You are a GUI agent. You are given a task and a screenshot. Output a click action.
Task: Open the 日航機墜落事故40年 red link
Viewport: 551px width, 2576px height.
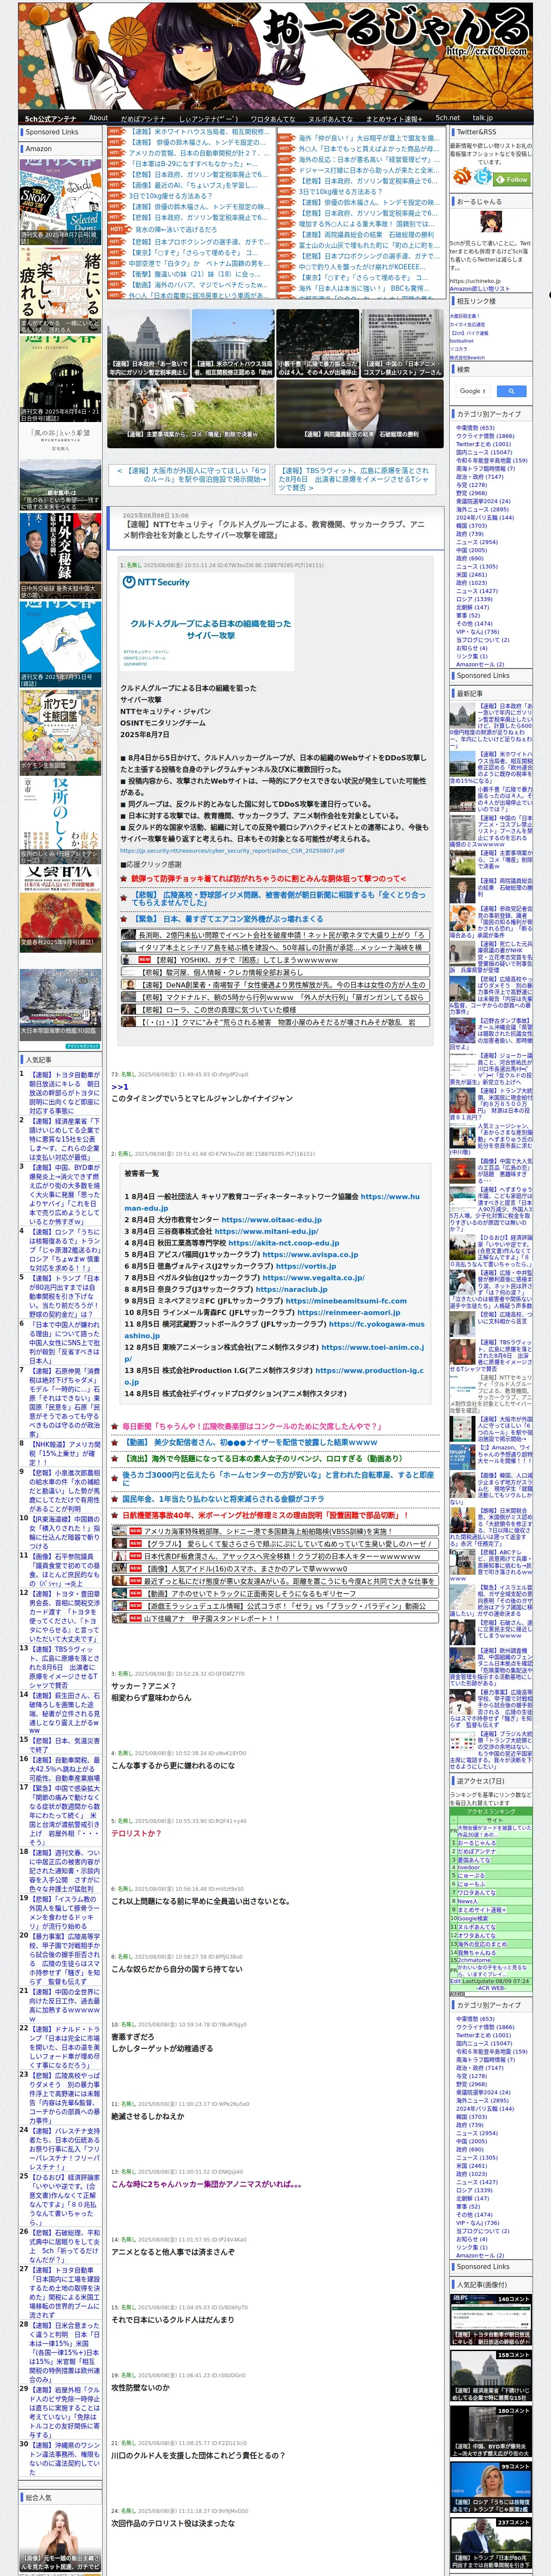[265, 1515]
